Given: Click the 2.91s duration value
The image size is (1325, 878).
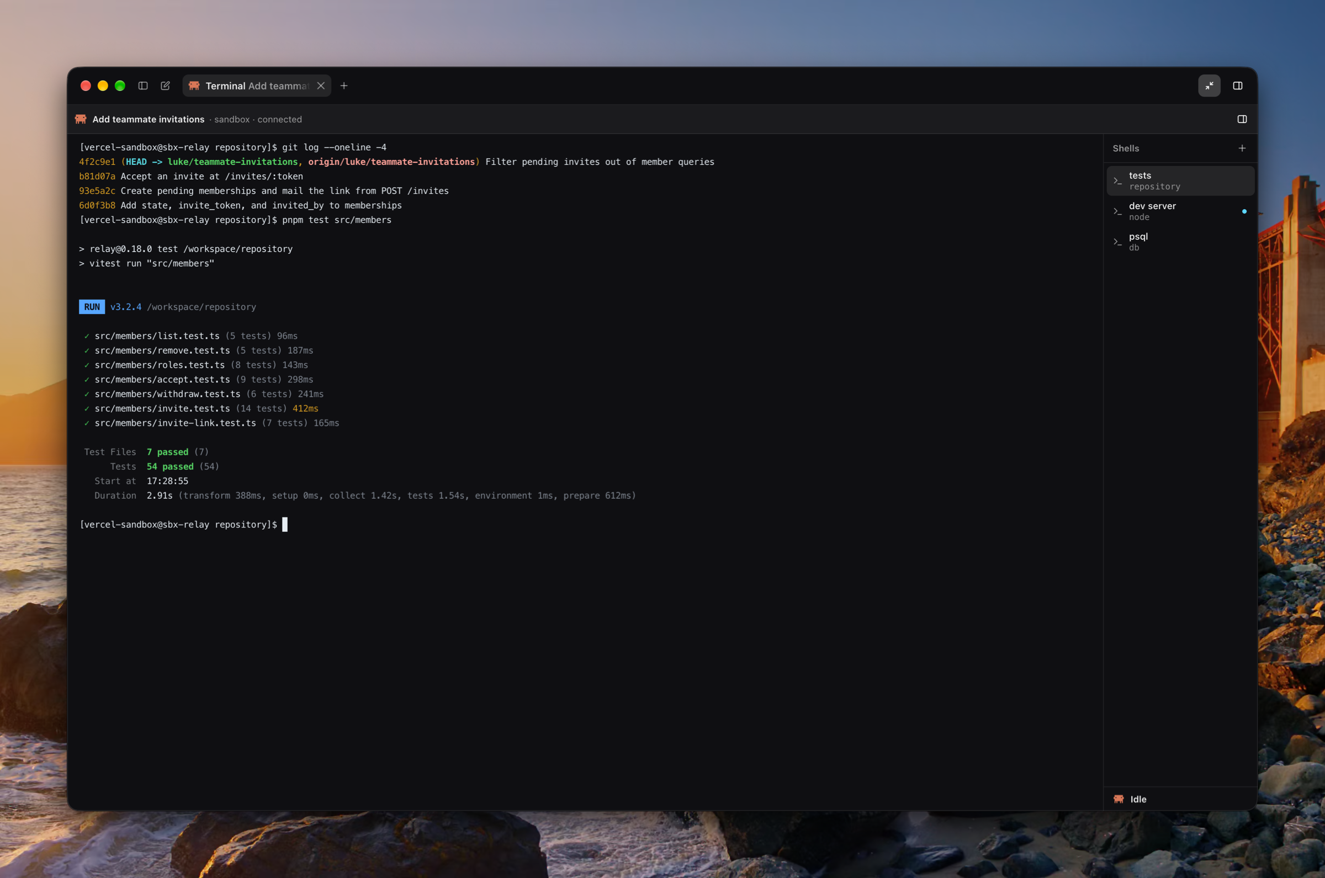Looking at the screenshot, I should tap(160, 496).
